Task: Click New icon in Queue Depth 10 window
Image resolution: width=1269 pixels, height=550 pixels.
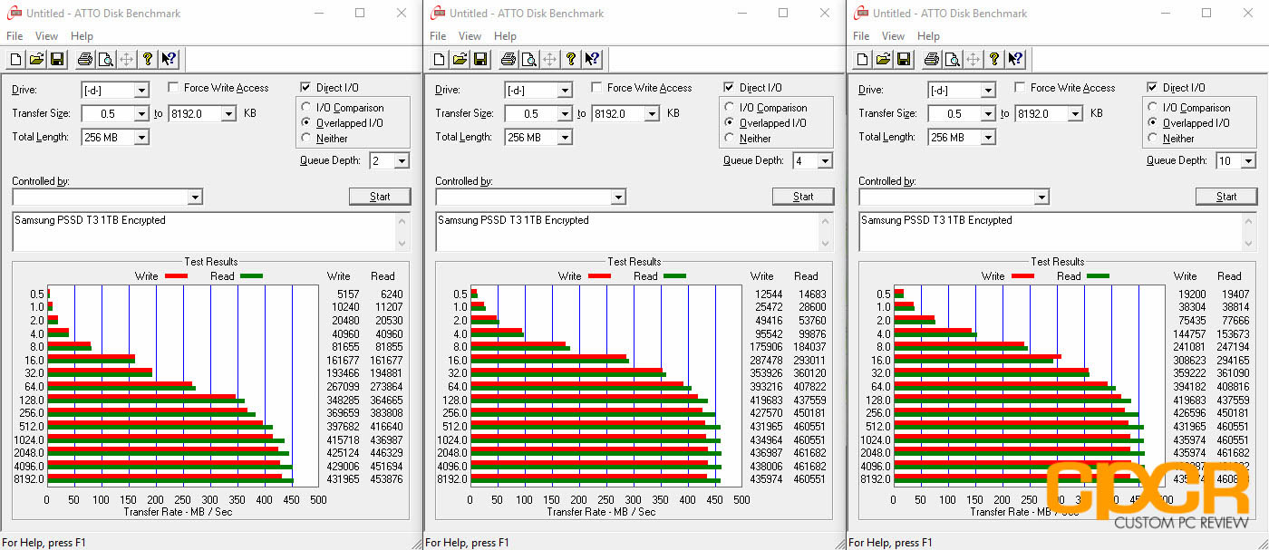Action: tap(863, 60)
